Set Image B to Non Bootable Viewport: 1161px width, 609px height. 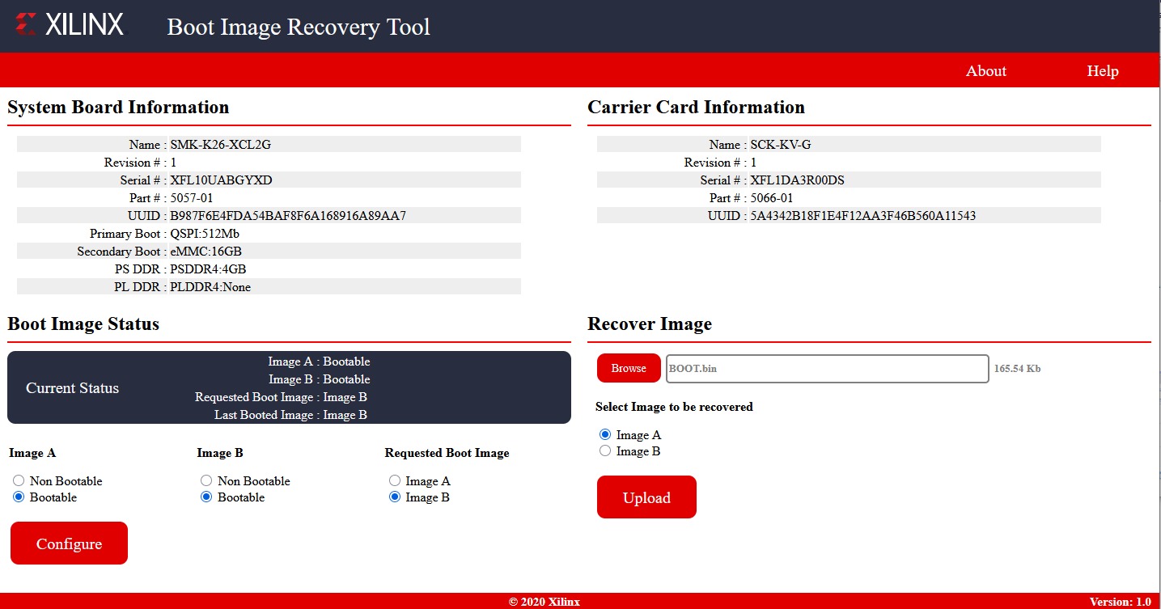tap(206, 481)
